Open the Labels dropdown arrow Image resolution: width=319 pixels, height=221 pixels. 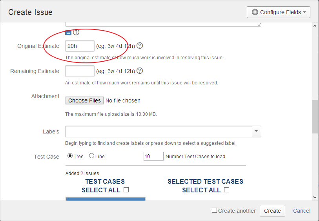[257, 132]
